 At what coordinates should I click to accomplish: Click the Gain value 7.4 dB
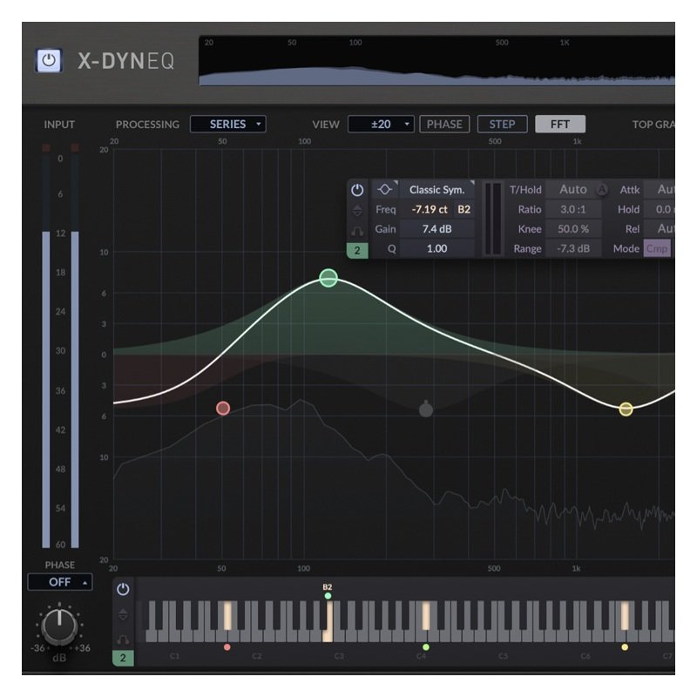tap(437, 229)
